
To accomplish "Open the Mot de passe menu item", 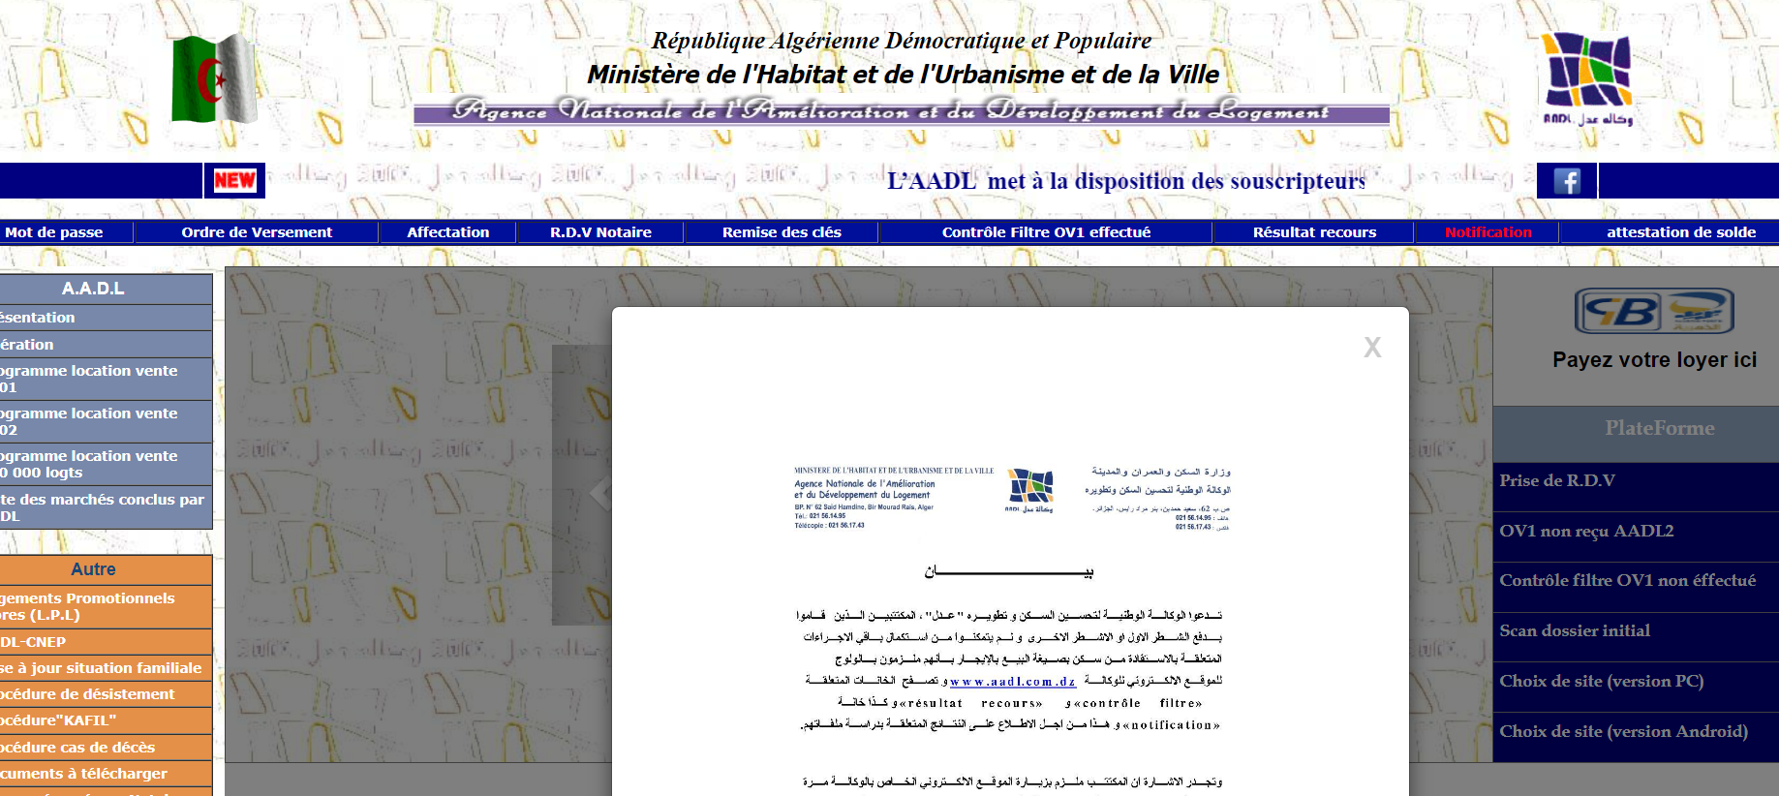I will pyautogui.click(x=54, y=232).
